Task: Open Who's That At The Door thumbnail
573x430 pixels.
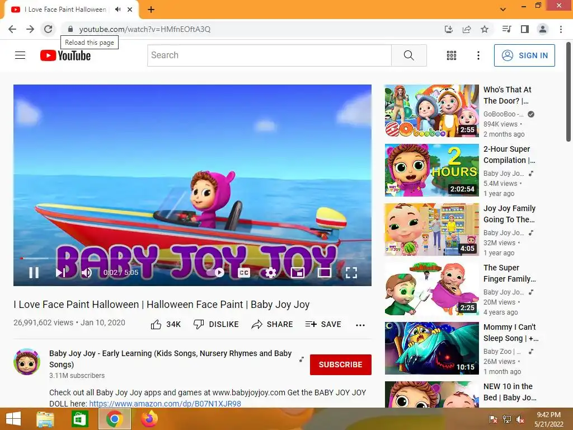Action: pos(431,111)
